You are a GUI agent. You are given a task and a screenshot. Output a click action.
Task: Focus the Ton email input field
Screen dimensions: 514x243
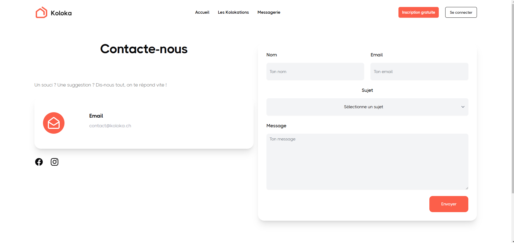(419, 72)
